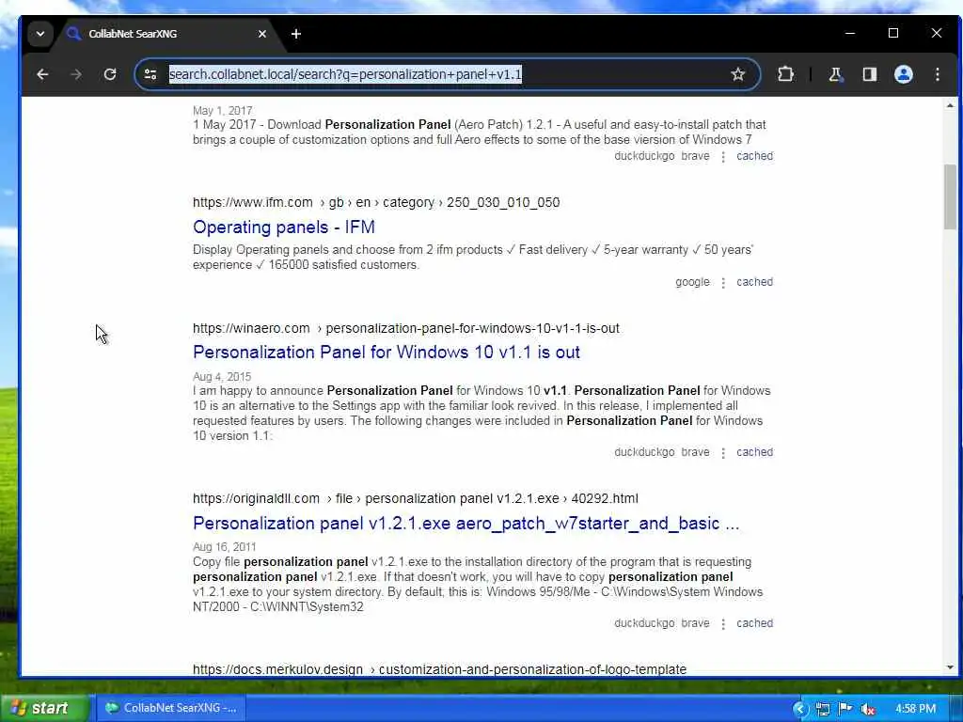Open the Windows start menu
The height and width of the screenshot is (722, 963).
click(x=43, y=708)
